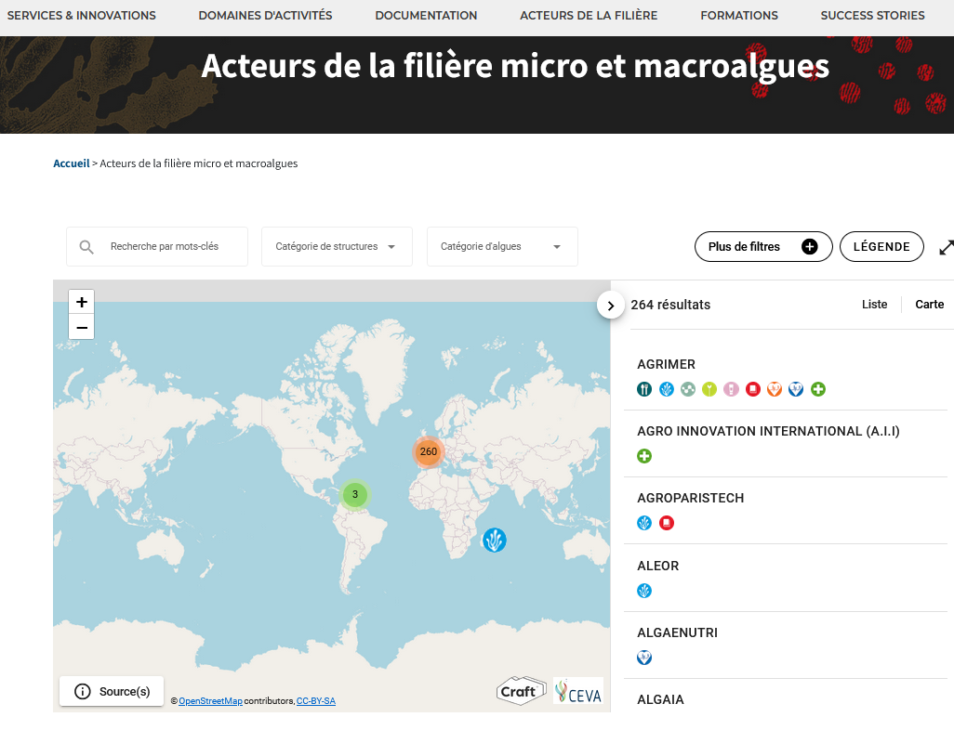Follow the Accueil breadcrumb link
The height and width of the screenshot is (743, 954).
(72, 163)
